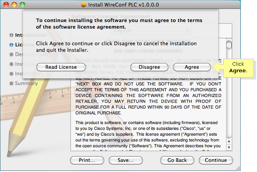Open the Read License button
The height and width of the screenshot is (172, 257).
pos(61,67)
